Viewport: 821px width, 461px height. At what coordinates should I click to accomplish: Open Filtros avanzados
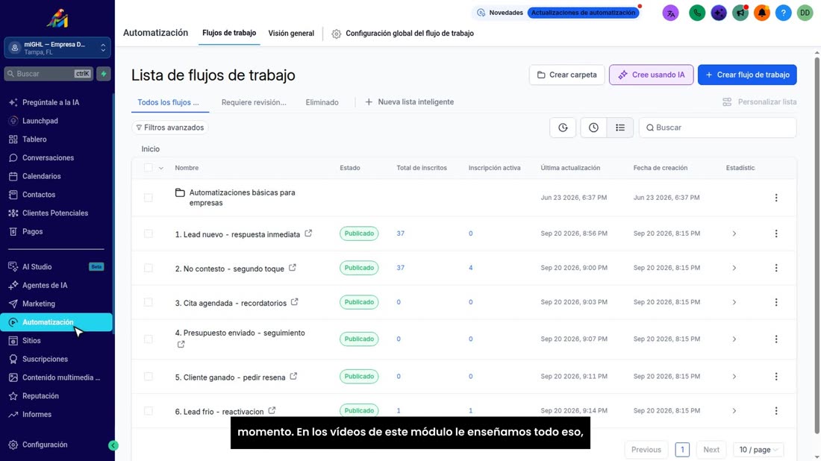click(169, 128)
